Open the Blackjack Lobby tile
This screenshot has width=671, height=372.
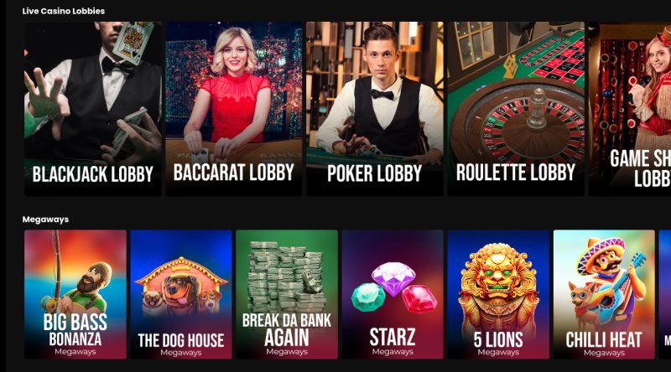[x=93, y=109]
